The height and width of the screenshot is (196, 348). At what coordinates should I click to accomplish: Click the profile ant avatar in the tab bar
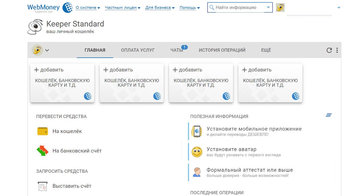[x=37, y=50]
